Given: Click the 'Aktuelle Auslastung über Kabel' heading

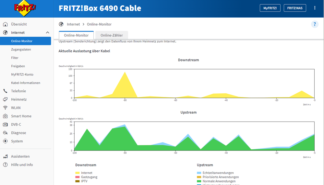Looking at the screenshot, I should pos(84,51).
